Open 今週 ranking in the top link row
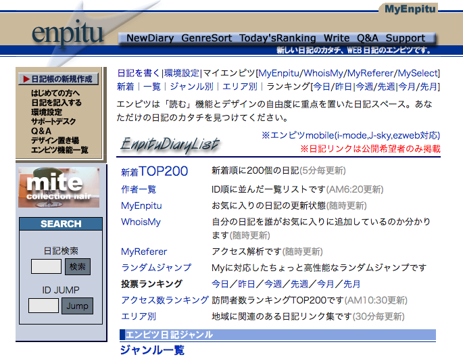Image resolution: width=463 pixels, height=359 pixels. [364, 87]
